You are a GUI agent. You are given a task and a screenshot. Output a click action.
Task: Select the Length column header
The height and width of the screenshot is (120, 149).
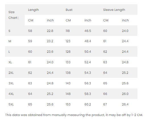click(x=34, y=10)
